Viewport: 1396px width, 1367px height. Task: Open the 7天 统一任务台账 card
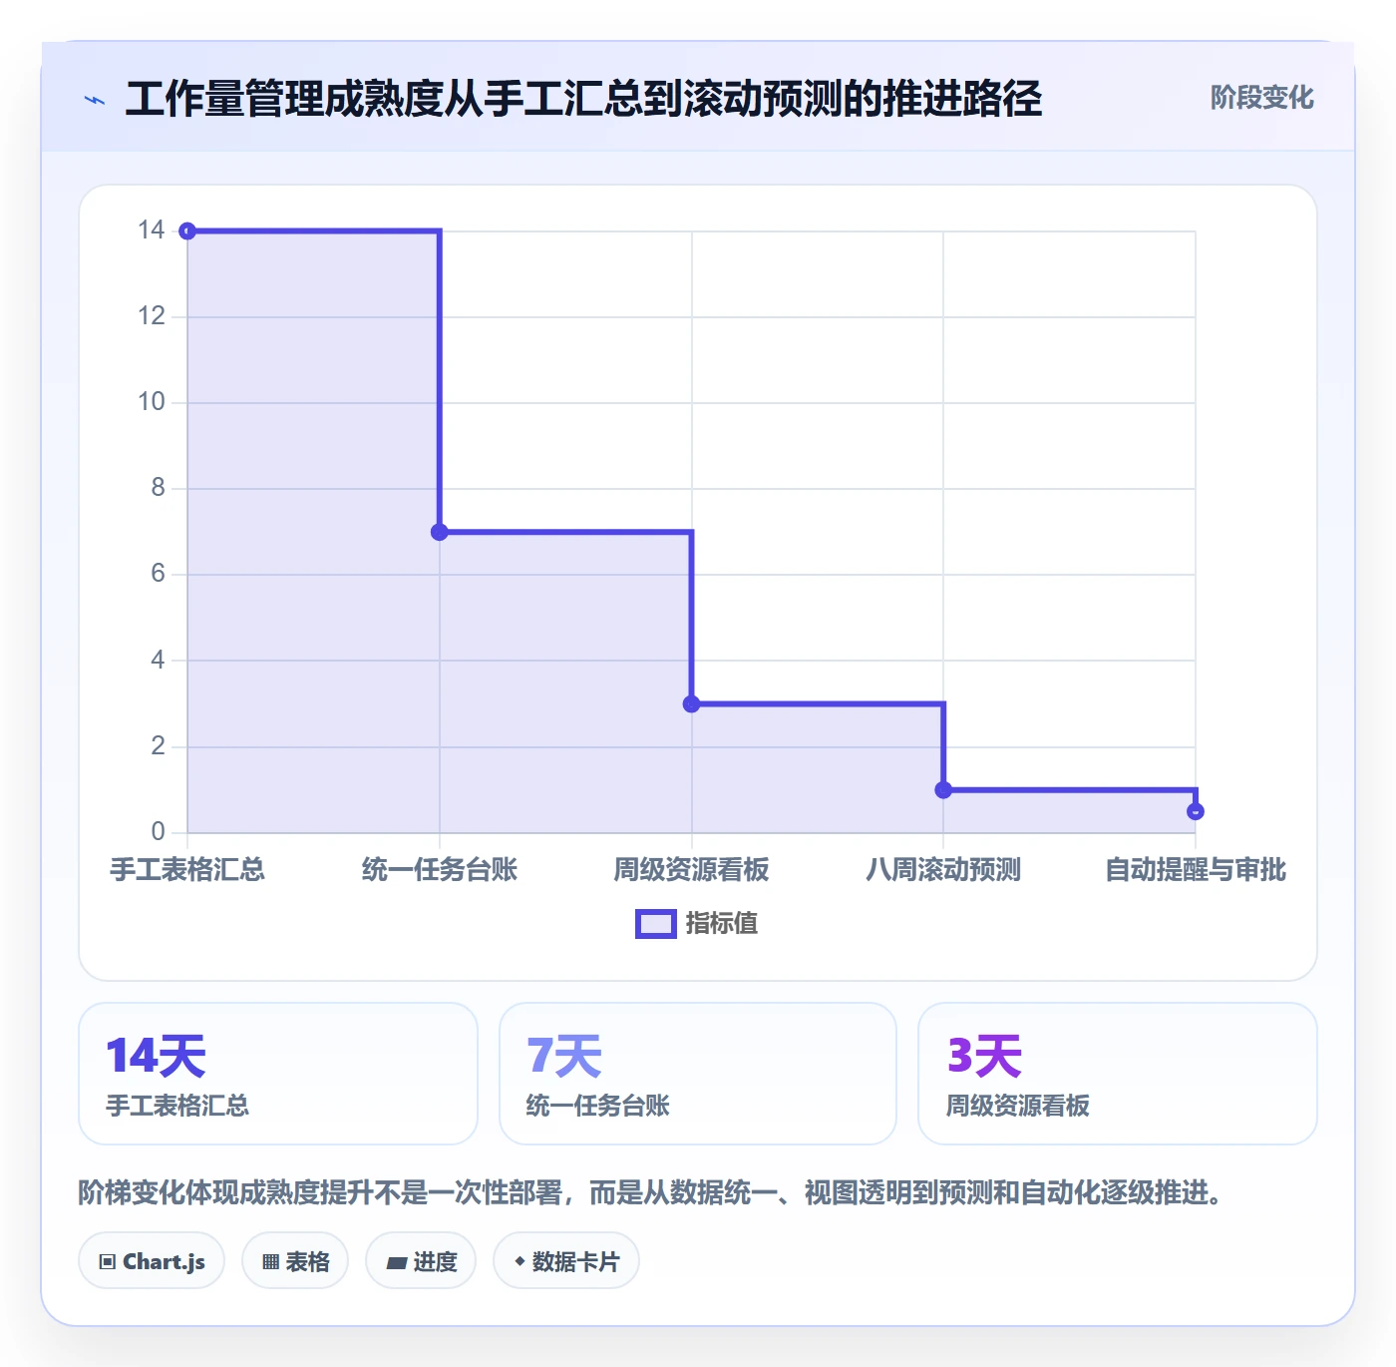point(698,1074)
